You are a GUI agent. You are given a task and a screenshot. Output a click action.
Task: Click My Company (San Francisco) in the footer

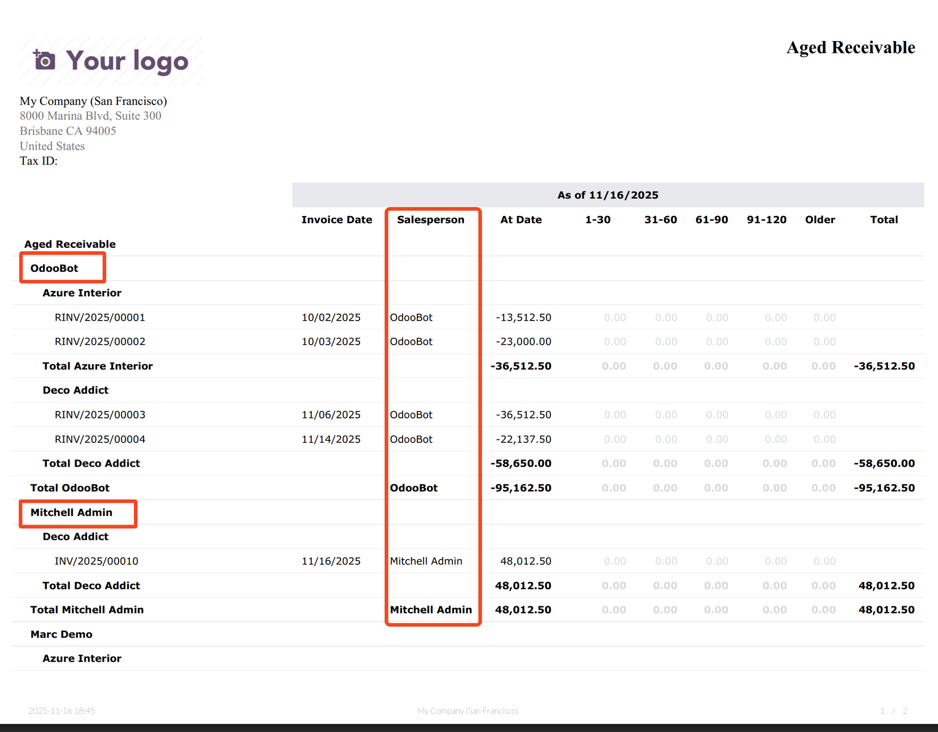tap(468, 711)
